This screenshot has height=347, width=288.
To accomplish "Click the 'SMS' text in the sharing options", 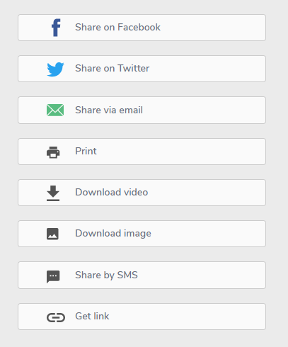I will 127,275.
